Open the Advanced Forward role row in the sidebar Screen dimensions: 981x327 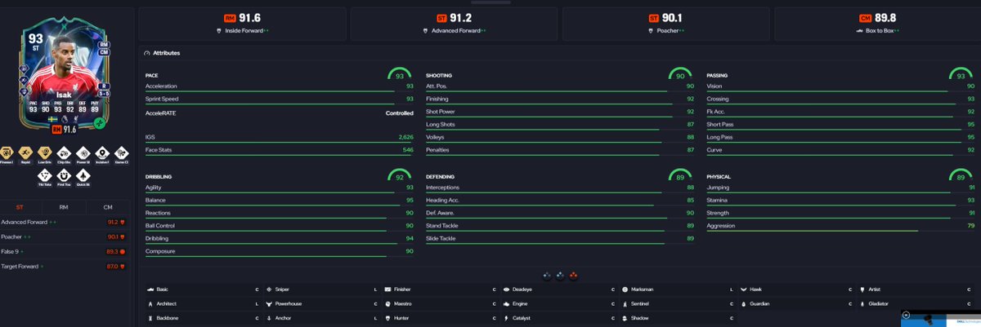(64, 222)
